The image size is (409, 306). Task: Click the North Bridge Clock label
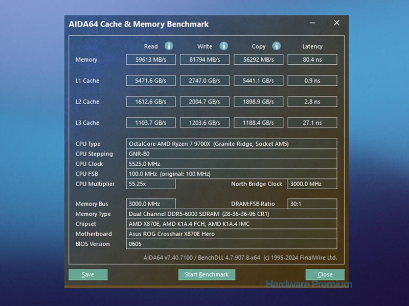coord(257,184)
